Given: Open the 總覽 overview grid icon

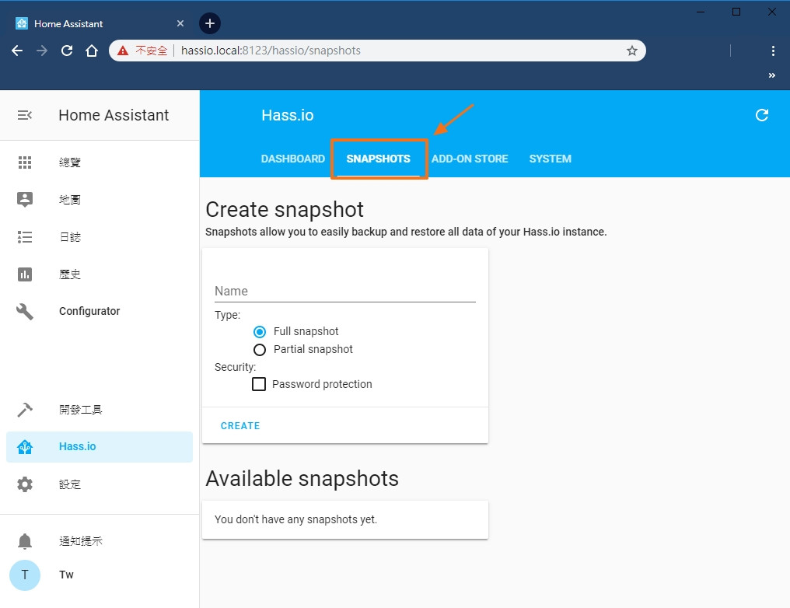Looking at the screenshot, I should click(x=25, y=162).
